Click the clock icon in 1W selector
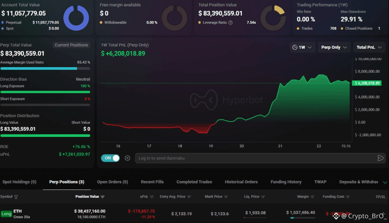This screenshot has height=223, width=389. point(295,47)
